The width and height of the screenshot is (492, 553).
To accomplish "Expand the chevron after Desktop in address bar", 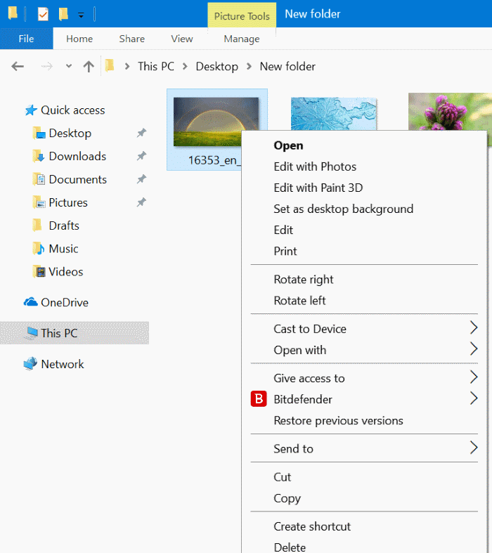I will click(x=249, y=66).
